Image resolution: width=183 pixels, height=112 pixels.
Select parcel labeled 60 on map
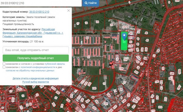87,38
